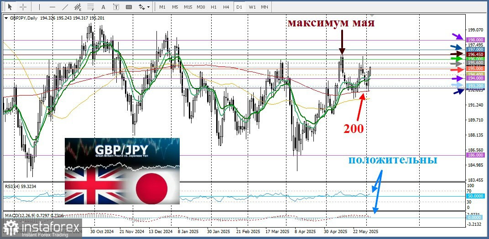Click the 22 May 2025 date label
Image resolution: width=489 pixels, height=239 pixels.
click(365, 232)
